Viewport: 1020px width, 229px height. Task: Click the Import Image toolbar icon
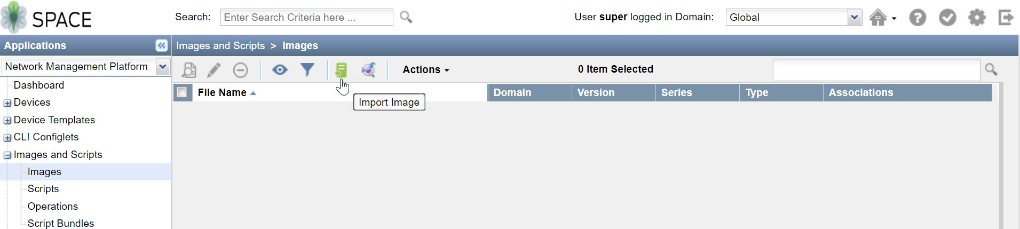[341, 70]
